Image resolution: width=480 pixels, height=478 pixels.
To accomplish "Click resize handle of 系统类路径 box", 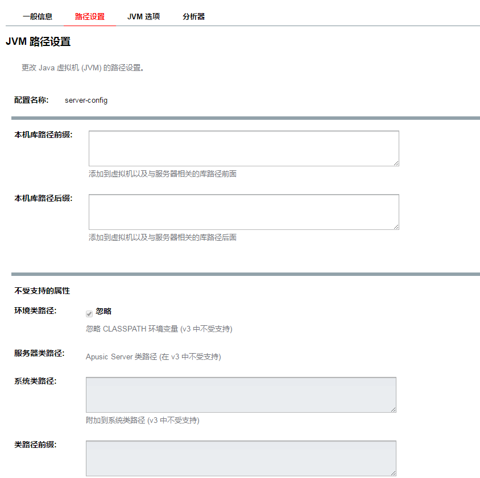I will [393, 409].
